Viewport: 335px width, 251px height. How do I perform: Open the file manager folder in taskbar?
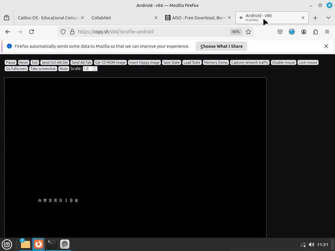coord(25,244)
